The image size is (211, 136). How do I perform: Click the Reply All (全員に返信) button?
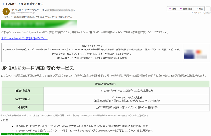coord(186,9)
